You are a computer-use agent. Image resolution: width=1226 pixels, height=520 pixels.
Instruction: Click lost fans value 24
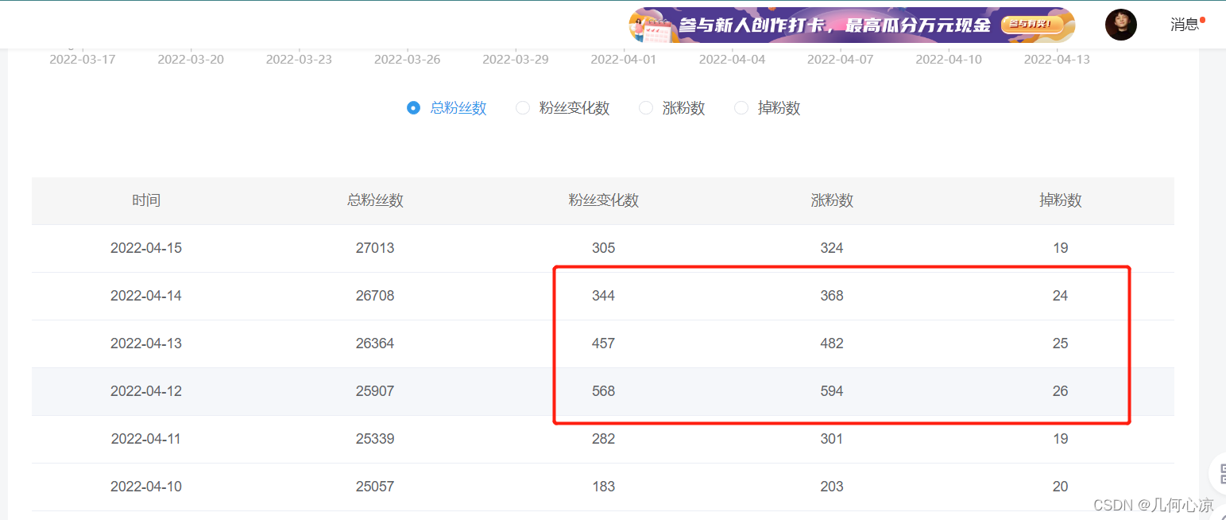(x=1061, y=296)
